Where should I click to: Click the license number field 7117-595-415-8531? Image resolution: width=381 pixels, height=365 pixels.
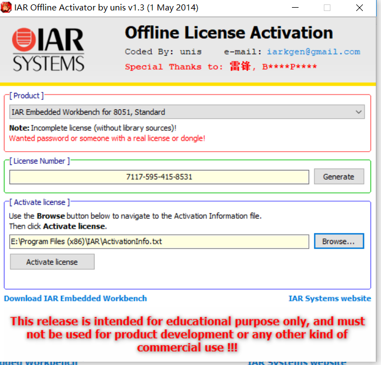pyautogui.click(x=159, y=176)
